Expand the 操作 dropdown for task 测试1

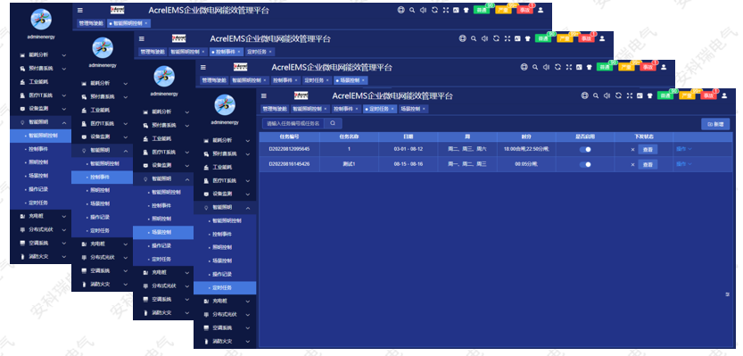[x=684, y=164]
